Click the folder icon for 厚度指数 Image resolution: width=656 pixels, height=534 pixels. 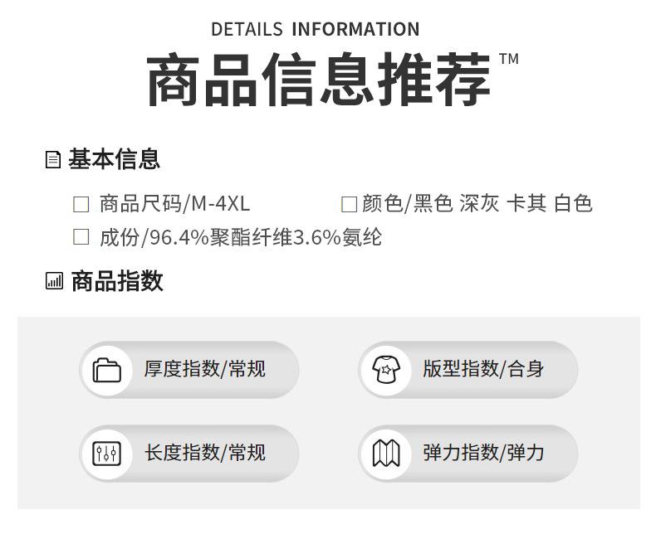coord(106,370)
